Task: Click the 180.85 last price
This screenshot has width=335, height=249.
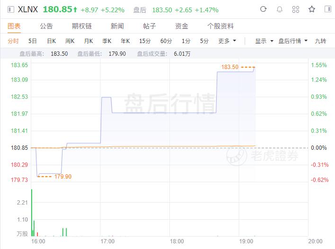Action: point(58,9)
